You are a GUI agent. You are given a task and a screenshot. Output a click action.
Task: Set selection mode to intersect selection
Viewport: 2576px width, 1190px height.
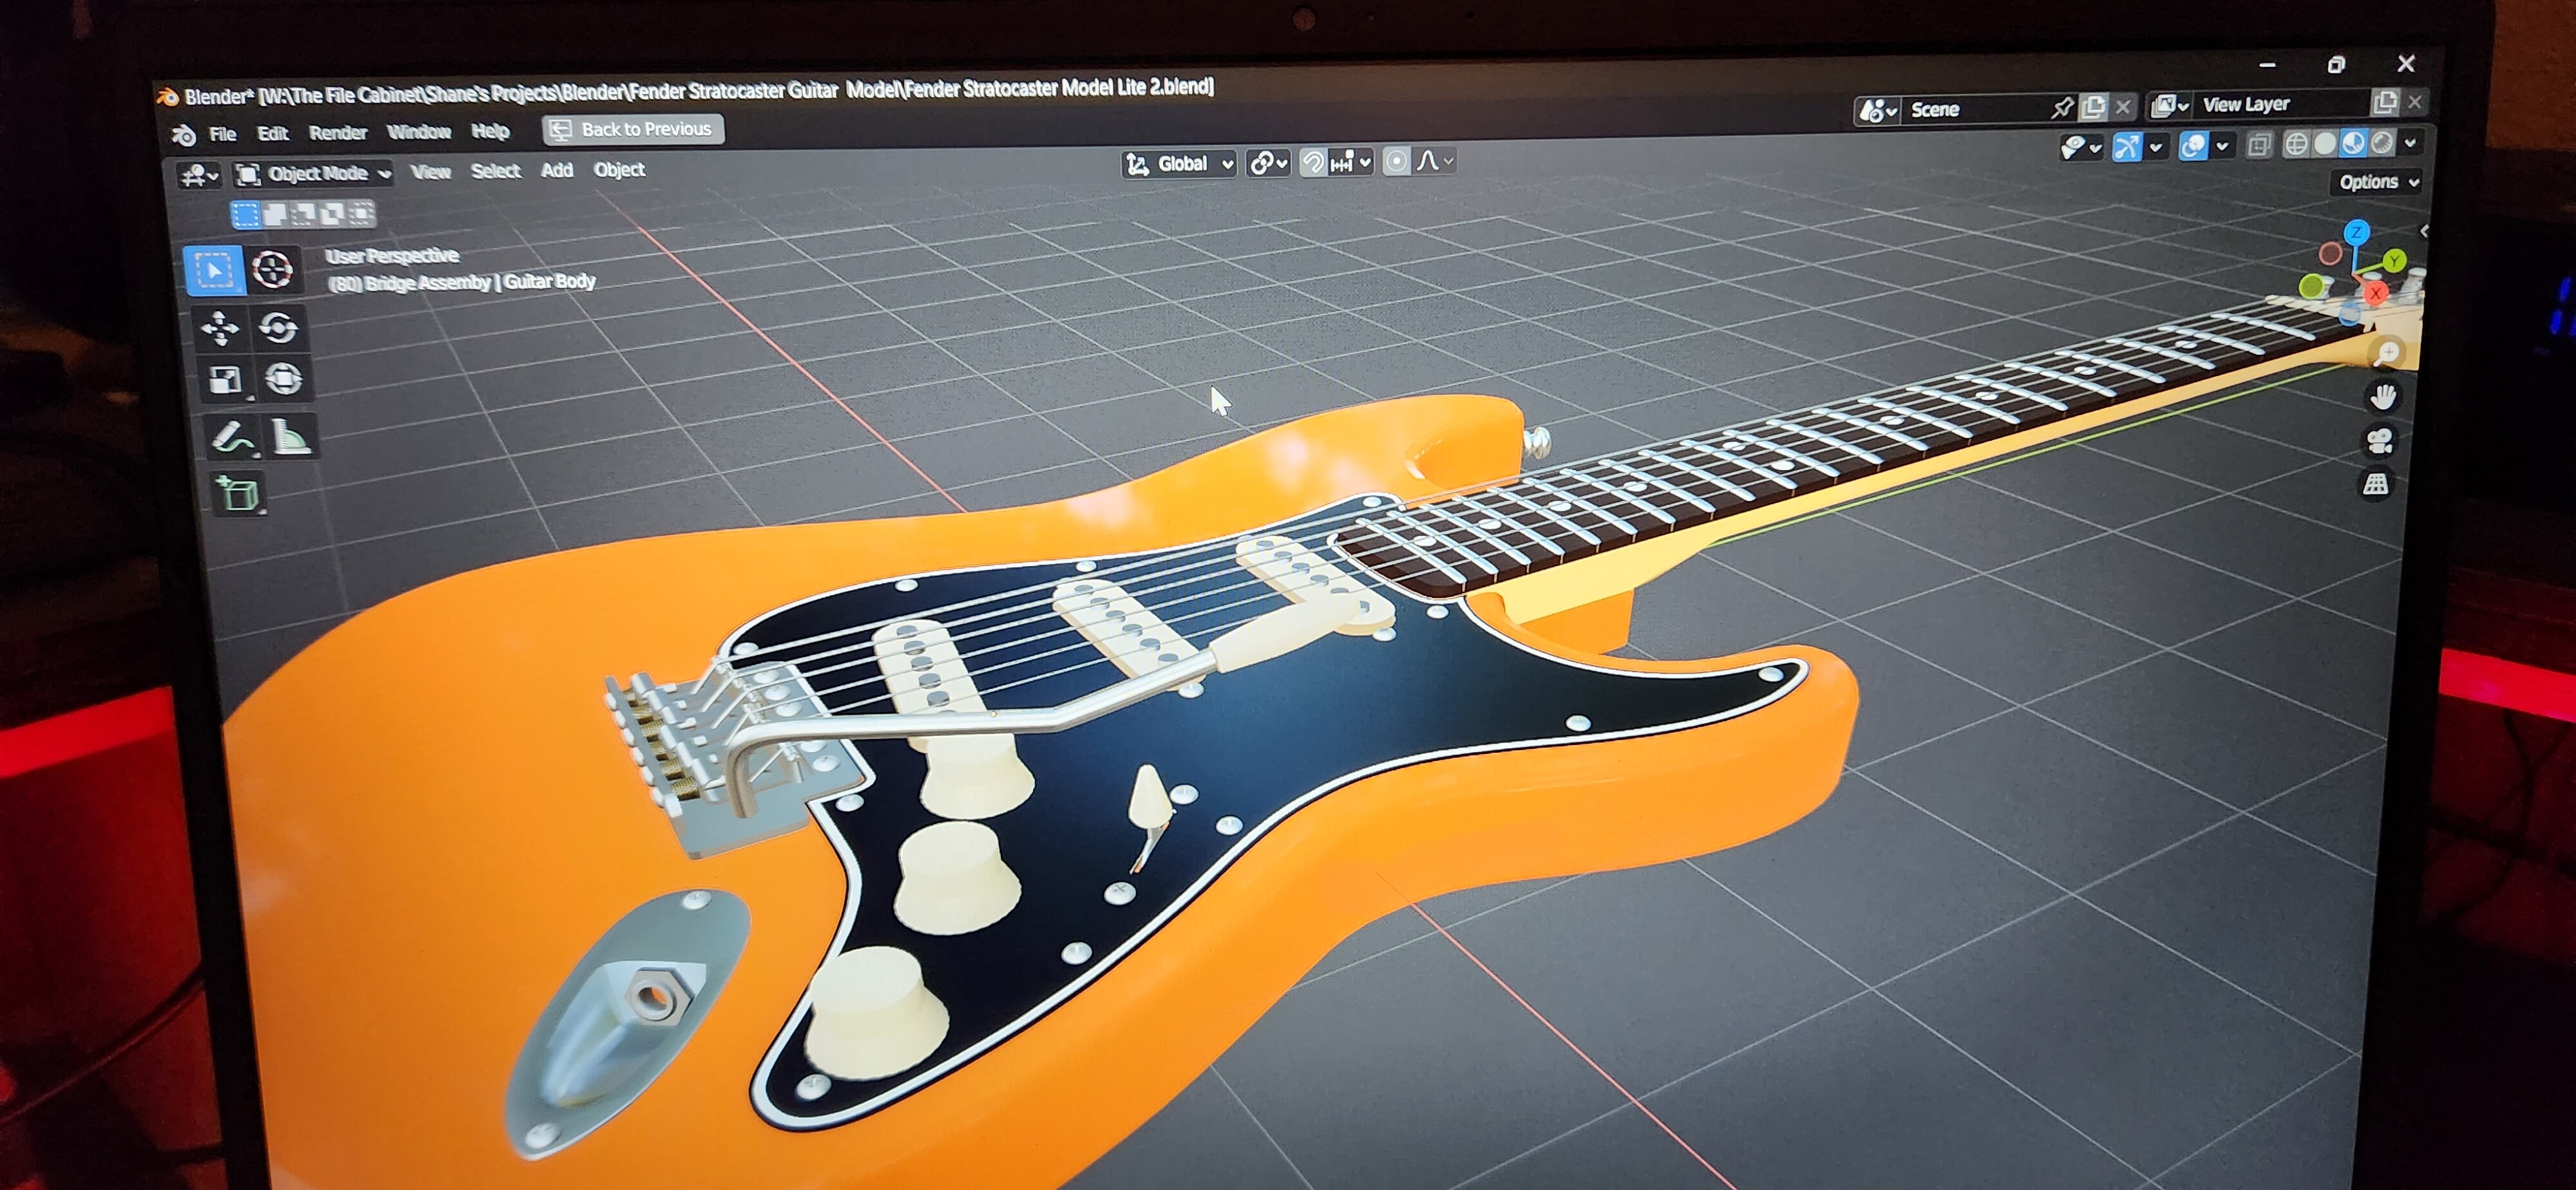[x=361, y=212]
